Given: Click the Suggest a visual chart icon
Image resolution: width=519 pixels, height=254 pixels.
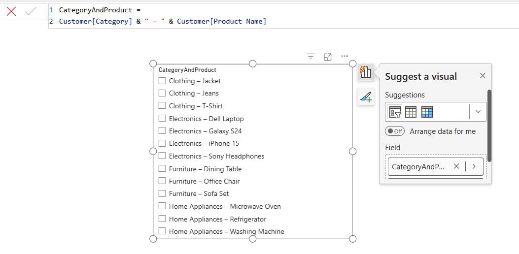Looking at the screenshot, I should (366, 72).
